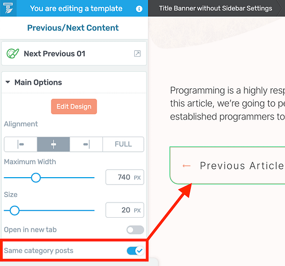The width and height of the screenshot is (285, 266).
Task: Open the Next Previous 01 external arrow icon
Action: pyautogui.click(x=137, y=54)
